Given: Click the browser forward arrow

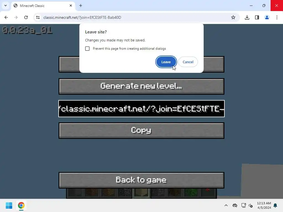Looking at the screenshot, I should coord(16,17).
